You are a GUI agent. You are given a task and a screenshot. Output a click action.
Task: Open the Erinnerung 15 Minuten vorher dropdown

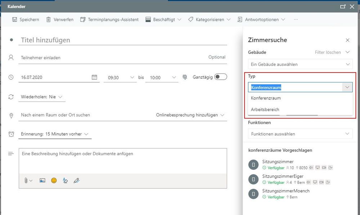[x=55, y=134]
